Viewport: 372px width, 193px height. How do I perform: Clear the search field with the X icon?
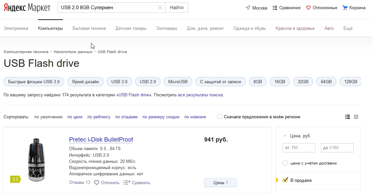pyautogui.click(x=160, y=8)
